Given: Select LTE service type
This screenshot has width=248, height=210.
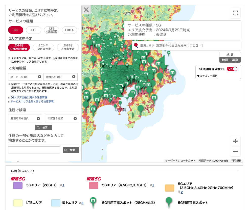Looking at the screenshot, I should [x=34, y=30].
